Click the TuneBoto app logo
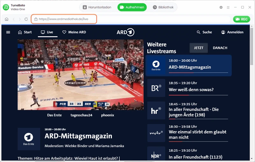This screenshot has height=162, width=255. tap(6, 7)
